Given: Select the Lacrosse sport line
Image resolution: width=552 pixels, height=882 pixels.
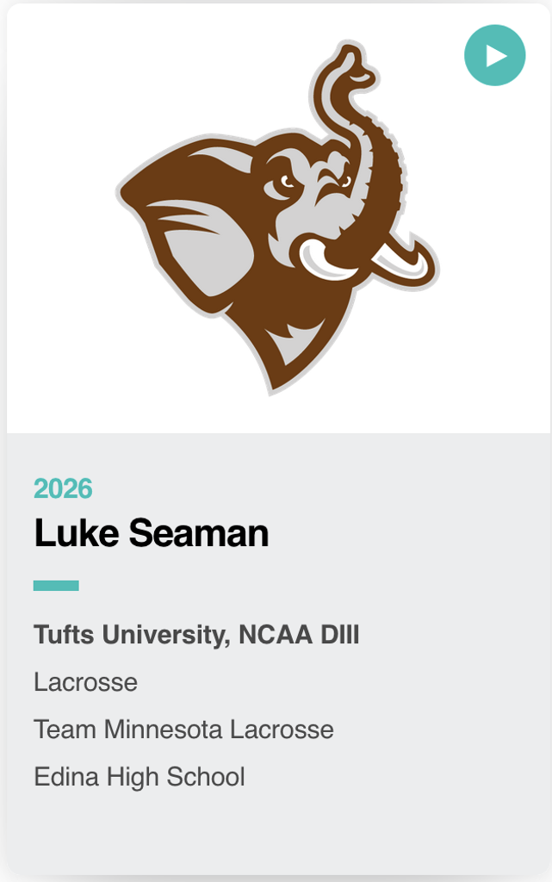Looking at the screenshot, I should tap(85, 683).
